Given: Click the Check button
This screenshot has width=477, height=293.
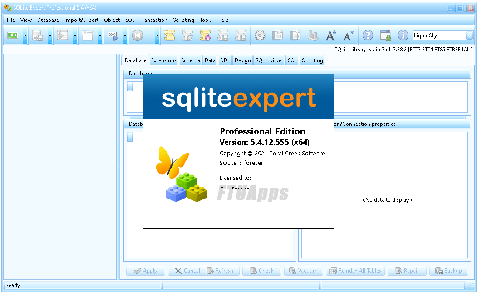Looking at the screenshot, I should pyautogui.click(x=261, y=271).
